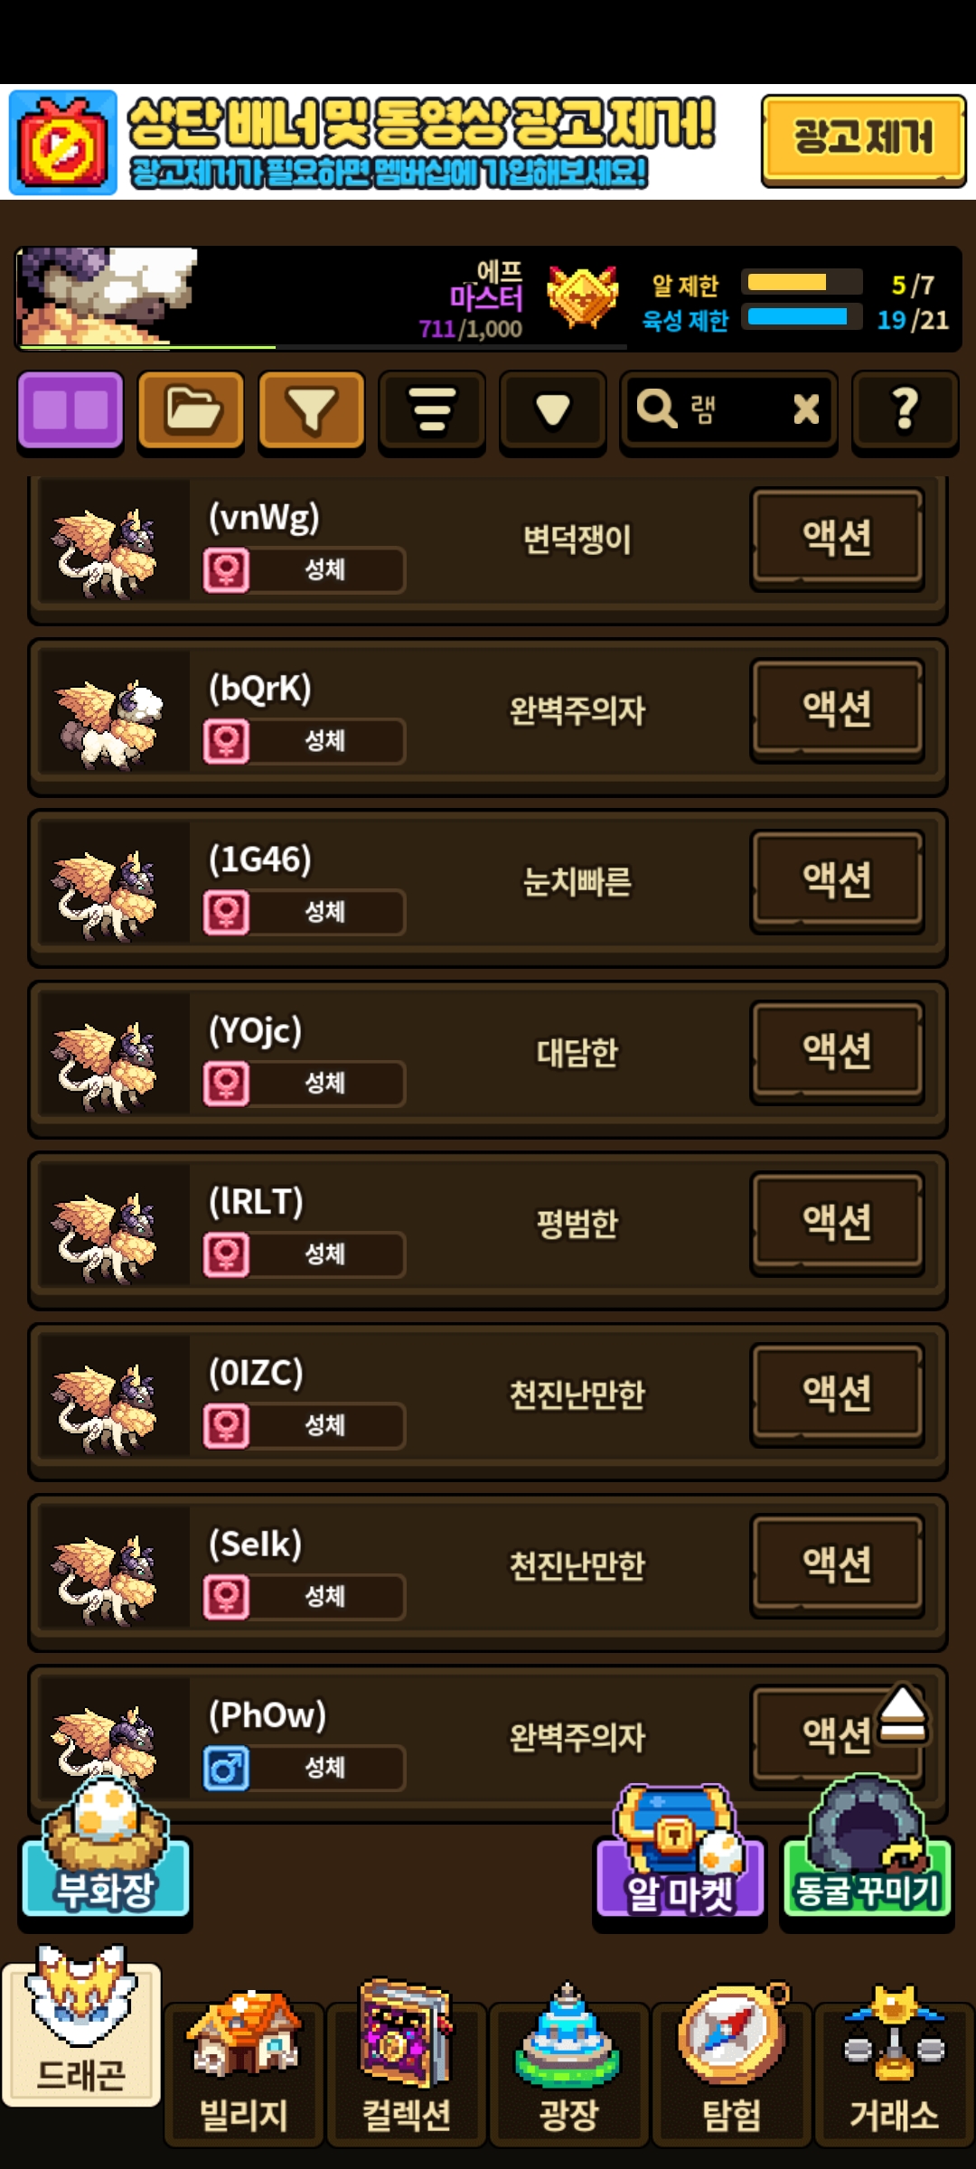976x2169 pixels.
Task: Open the 동굴 꾸미기 cave decorate icon
Action: (x=867, y=1851)
